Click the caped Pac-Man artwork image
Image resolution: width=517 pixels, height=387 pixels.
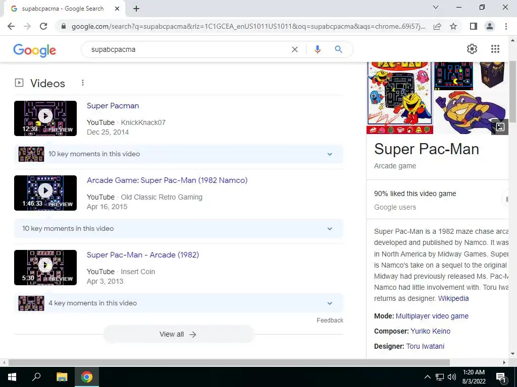click(x=471, y=112)
